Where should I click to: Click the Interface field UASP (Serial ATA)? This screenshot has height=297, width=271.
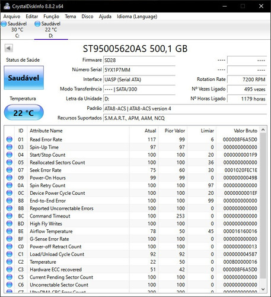click(x=139, y=80)
